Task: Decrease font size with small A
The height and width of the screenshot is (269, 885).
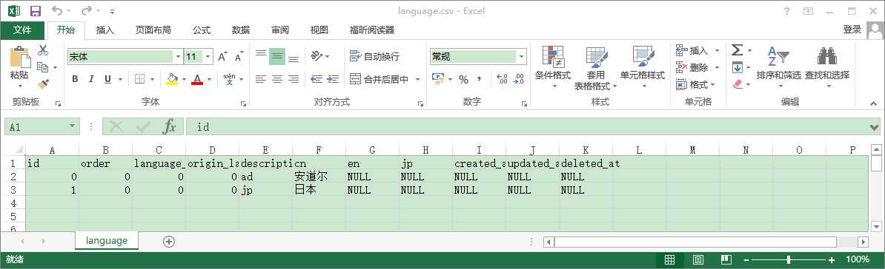Action: (239, 56)
